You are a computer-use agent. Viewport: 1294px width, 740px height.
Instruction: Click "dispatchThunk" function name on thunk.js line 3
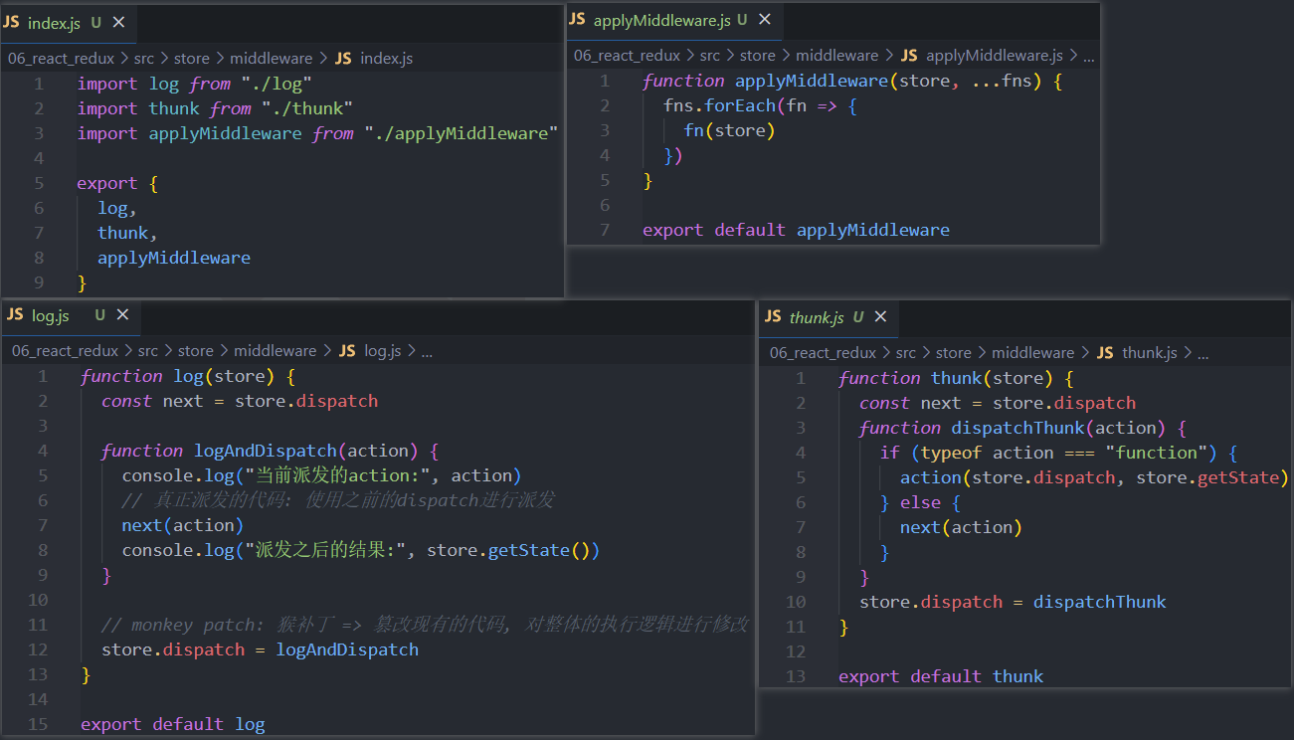pyautogui.click(x=1018, y=428)
